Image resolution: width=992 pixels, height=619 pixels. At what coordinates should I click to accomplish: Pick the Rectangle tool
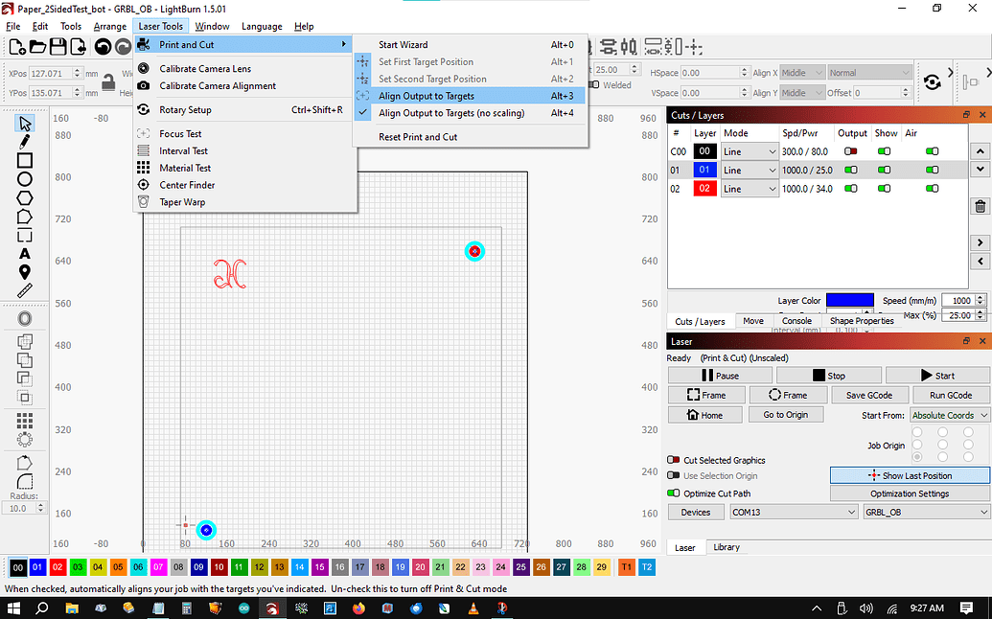click(25, 161)
